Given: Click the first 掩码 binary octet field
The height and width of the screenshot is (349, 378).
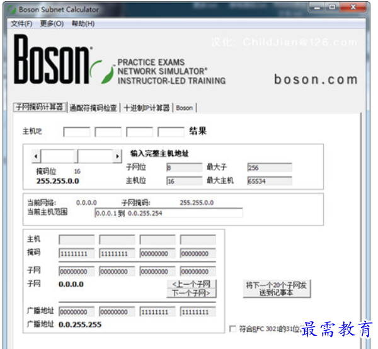Looking at the screenshot, I should pyautogui.click(x=76, y=253).
